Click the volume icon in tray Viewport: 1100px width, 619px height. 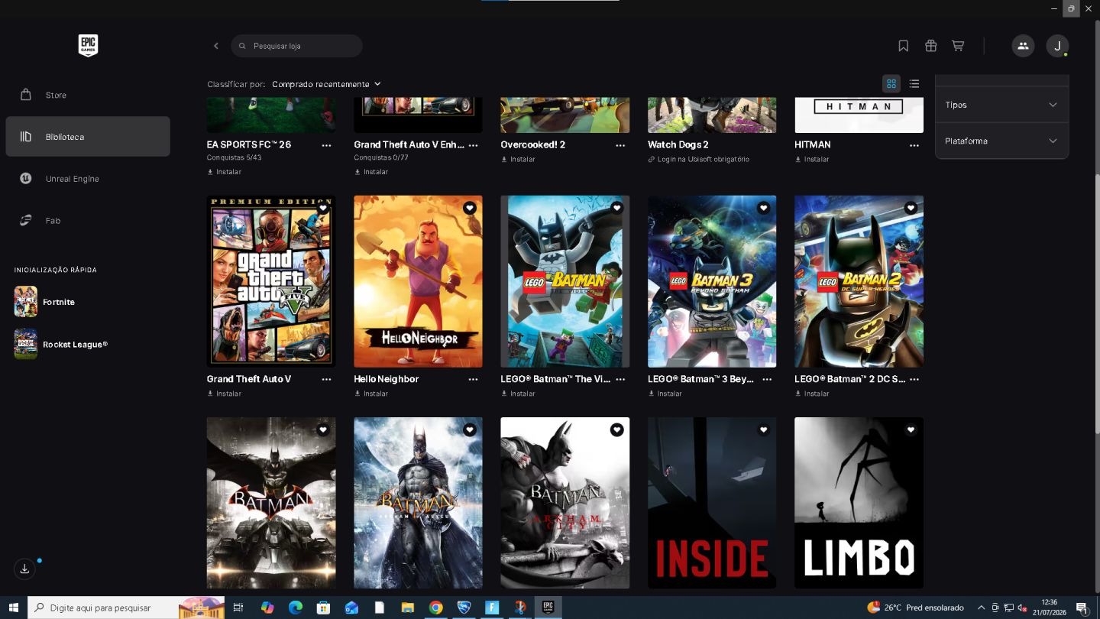coord(1022,608)
